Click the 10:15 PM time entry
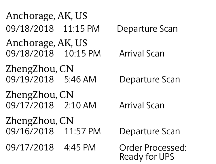This screenshot has height=164, width=216. click(x=82, y=54)
